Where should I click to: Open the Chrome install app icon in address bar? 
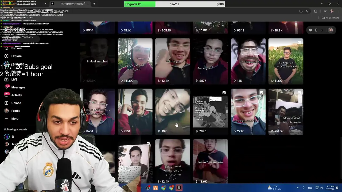point(301,11)
